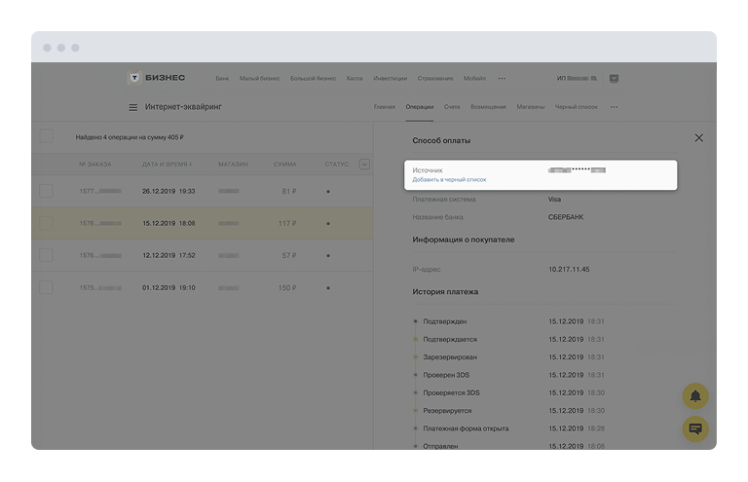
Task: Switch to the Счета tab
Action: pos(452,107)
